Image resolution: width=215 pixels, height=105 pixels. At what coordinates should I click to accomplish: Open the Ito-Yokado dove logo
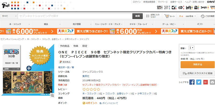coord(174,8)
